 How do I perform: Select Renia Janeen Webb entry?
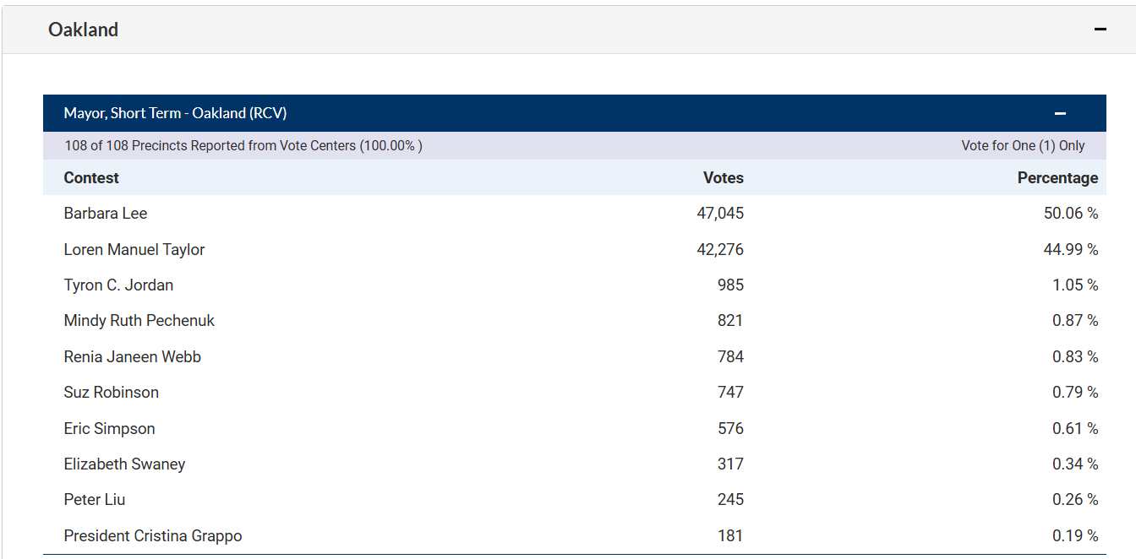pyautogui.click(x=132, y=356)
